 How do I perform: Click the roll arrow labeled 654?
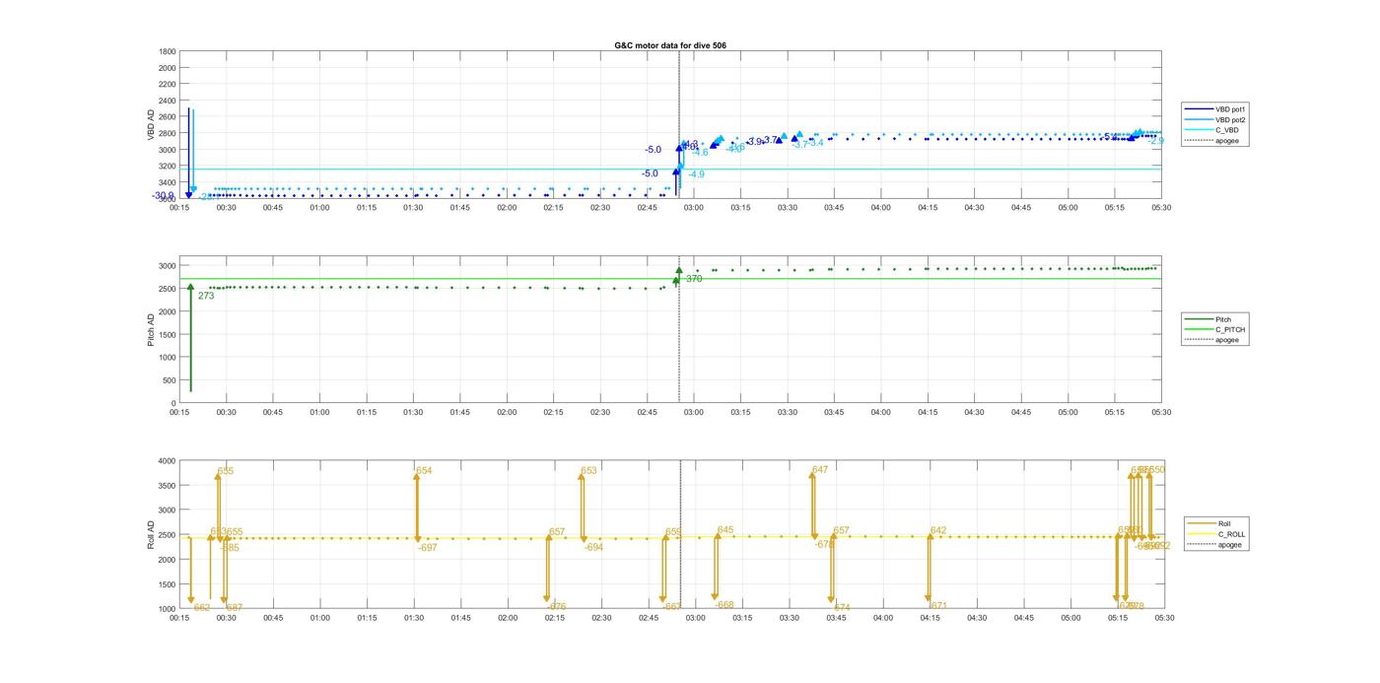pos(417,507)
